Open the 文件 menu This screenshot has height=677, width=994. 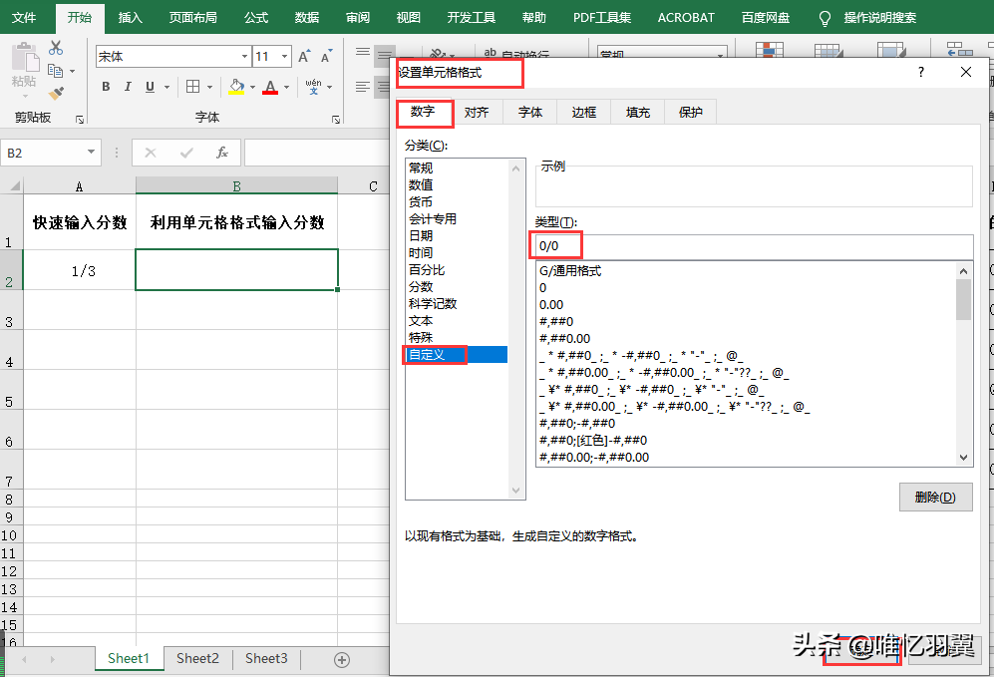pos(24,17)
